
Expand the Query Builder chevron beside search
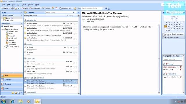tap(78, 12)
